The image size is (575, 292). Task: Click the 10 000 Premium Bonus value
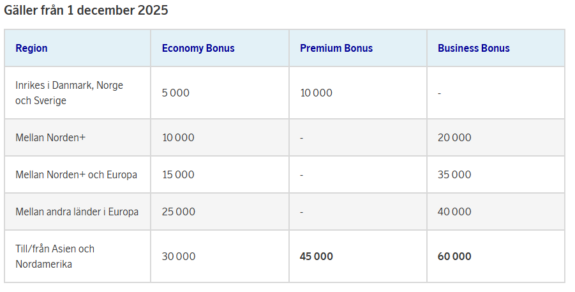click(x=316, y=93)
